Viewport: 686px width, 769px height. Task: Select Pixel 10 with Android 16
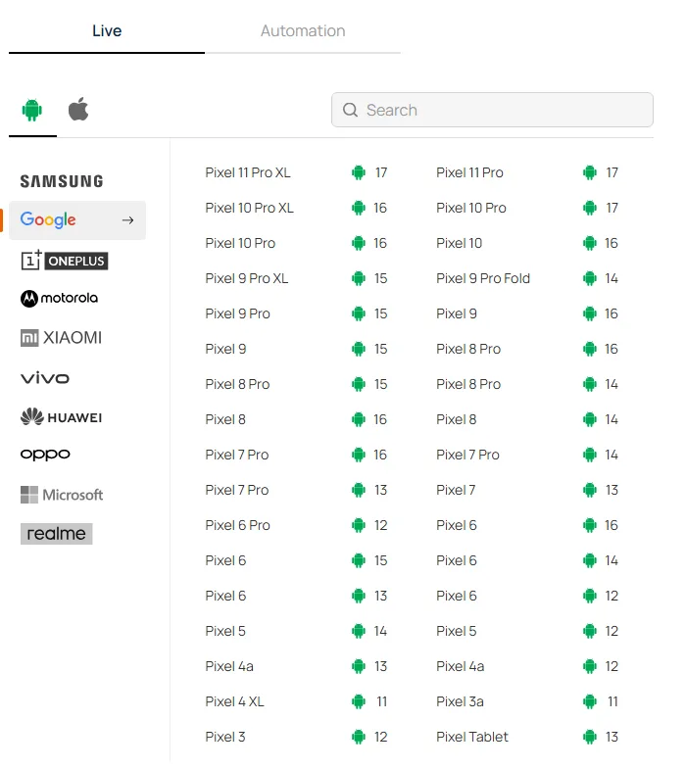point(459,243)
